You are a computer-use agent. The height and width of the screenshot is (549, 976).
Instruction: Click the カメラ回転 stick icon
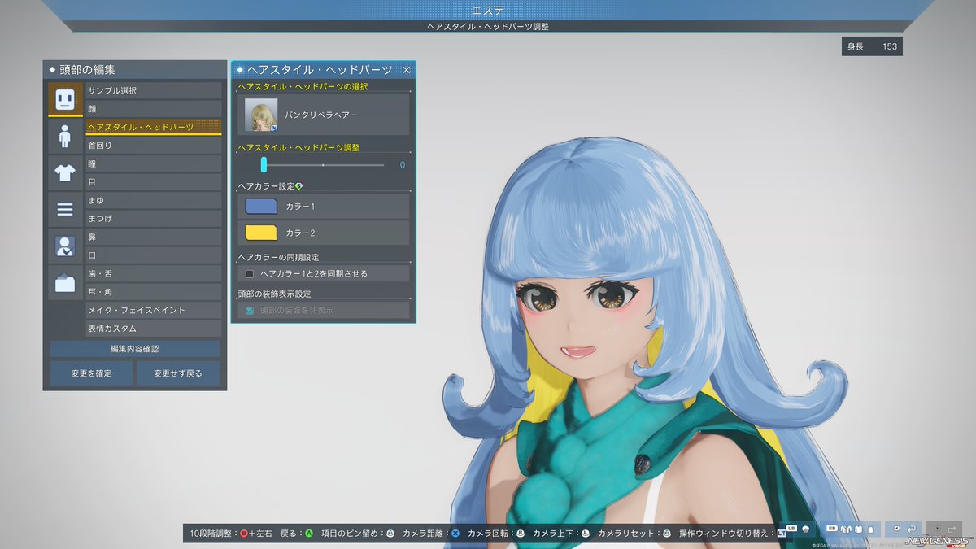coord(520,534)
